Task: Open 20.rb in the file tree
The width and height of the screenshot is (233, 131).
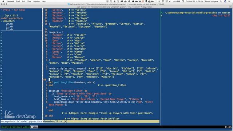Action: [x=9, y=24]
